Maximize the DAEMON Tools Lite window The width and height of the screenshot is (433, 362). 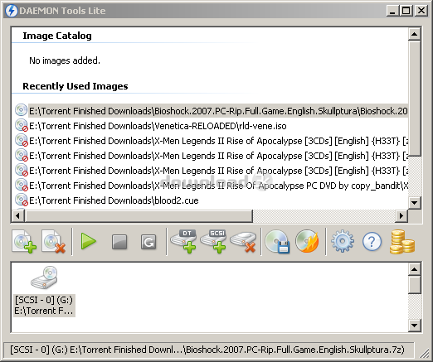tap(406, 11)
